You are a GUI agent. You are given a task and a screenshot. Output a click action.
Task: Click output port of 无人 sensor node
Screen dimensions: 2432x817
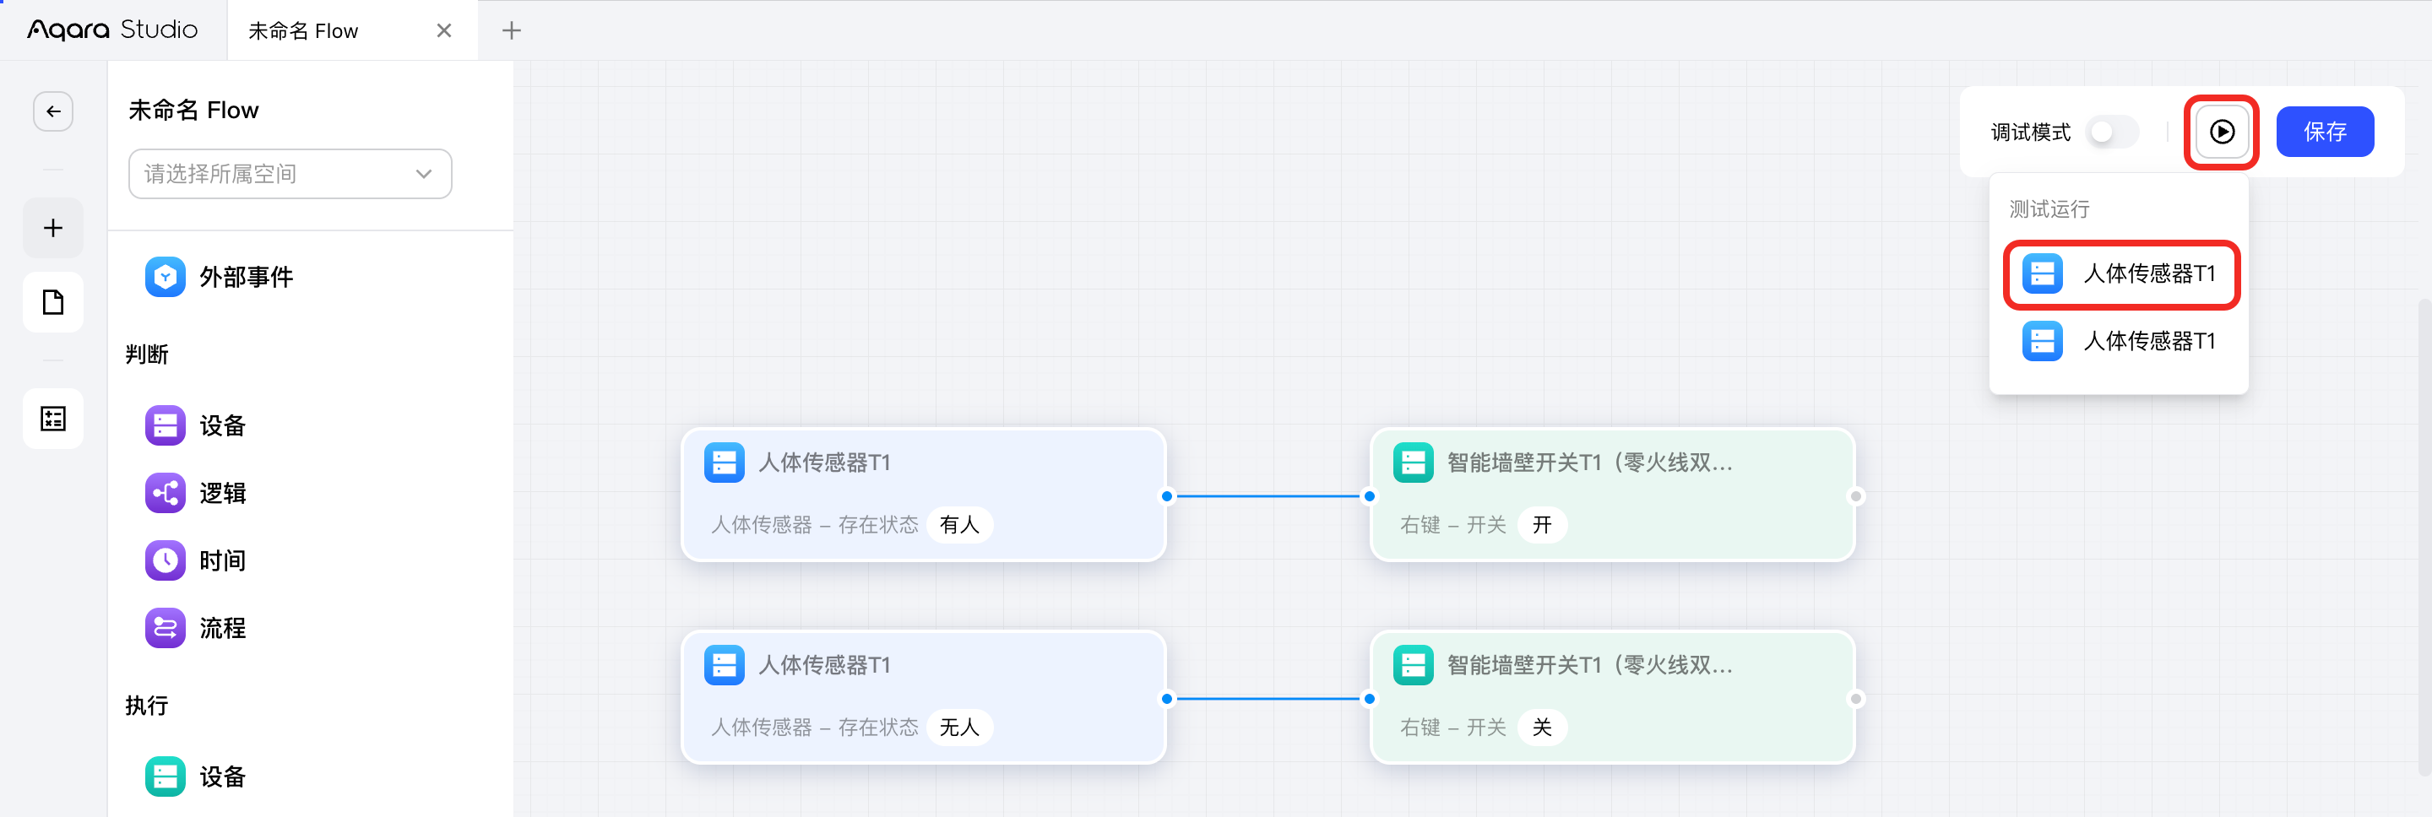tap(1167, 699)
